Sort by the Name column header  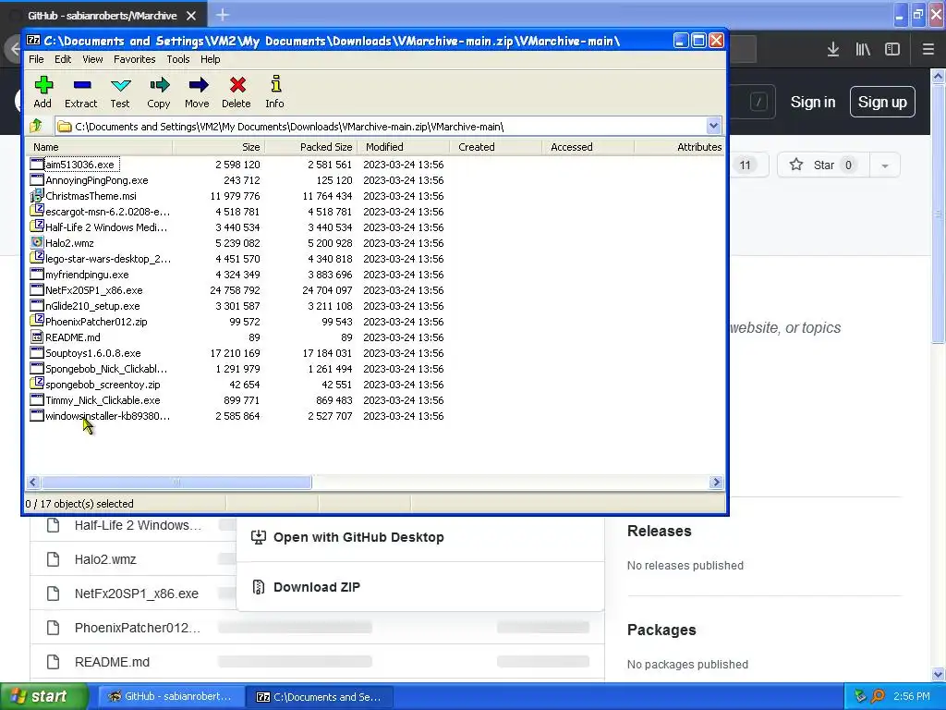tap(100, 147)
